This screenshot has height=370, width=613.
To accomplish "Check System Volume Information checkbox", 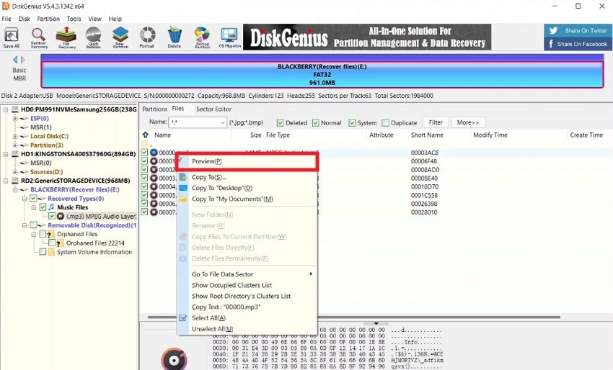I will (x=43, y=252).
